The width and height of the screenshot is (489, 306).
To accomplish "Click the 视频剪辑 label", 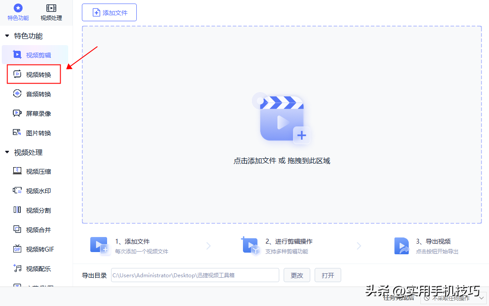I will pos(39,55).
